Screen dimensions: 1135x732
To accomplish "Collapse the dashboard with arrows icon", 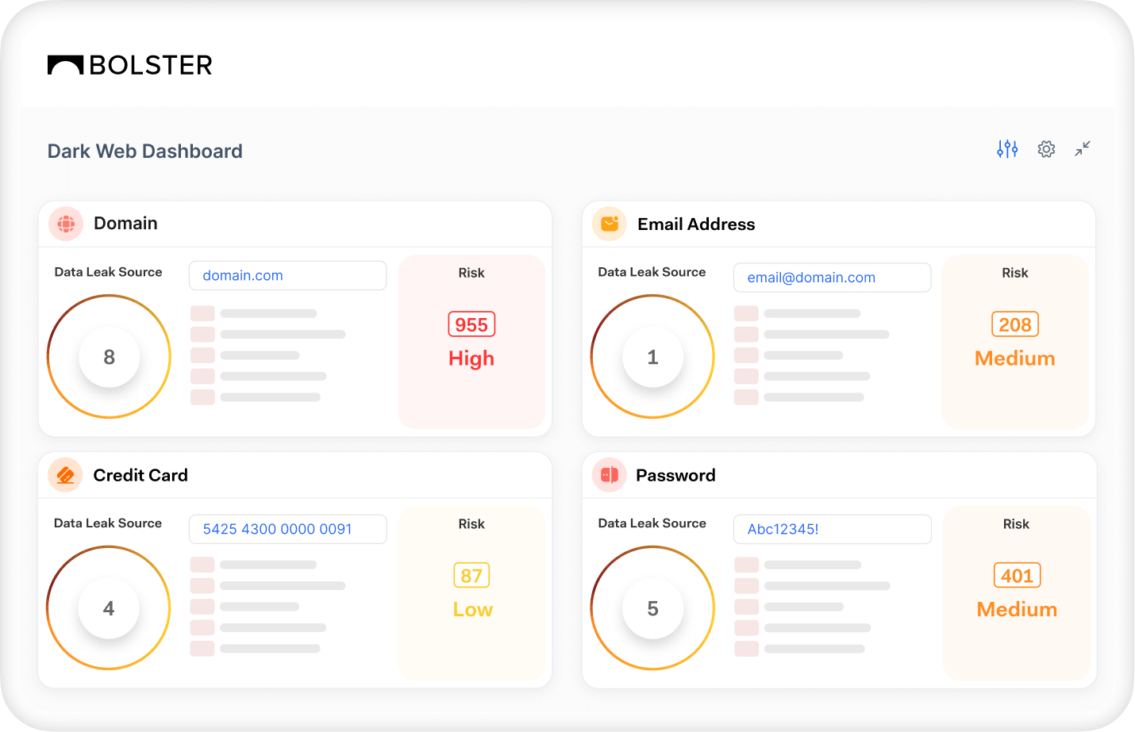I will pos(1083,149).
